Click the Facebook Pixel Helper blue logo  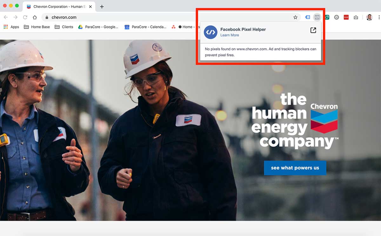coord(211,32)
